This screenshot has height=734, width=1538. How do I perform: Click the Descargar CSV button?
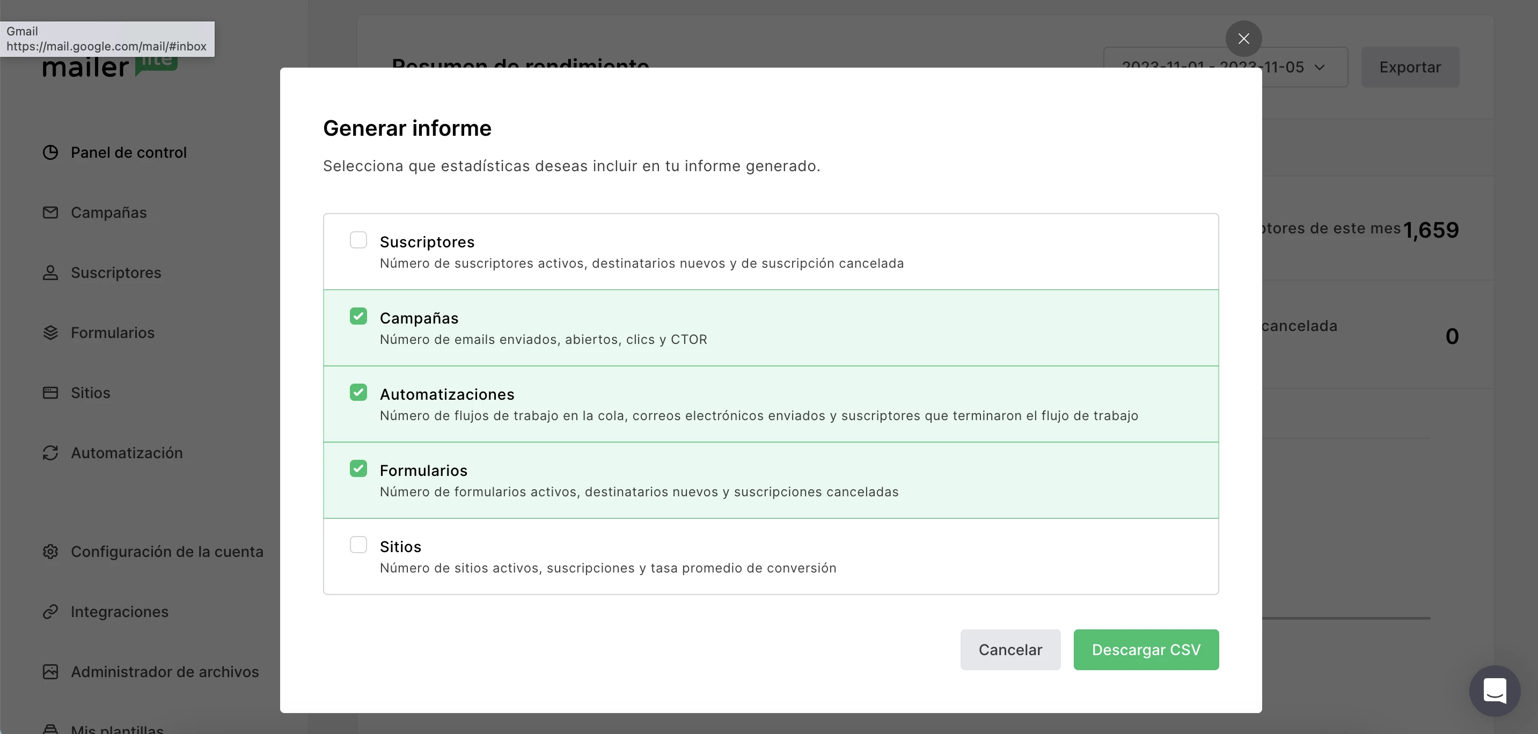click(1146, 650)
